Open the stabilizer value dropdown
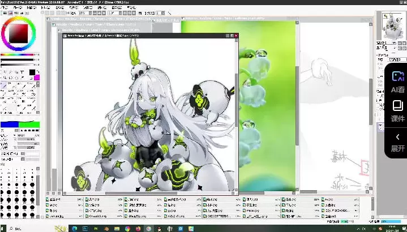407x232 pixels. tap(164, 12)
